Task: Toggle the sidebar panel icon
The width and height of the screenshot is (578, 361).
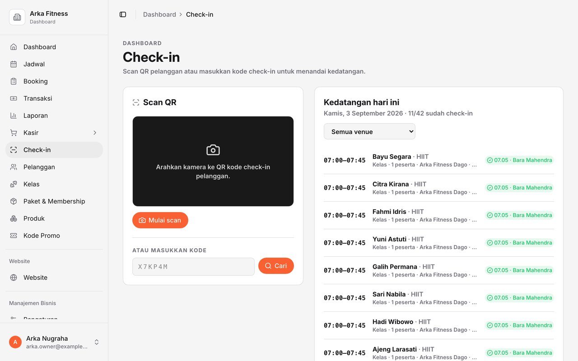Action: (x=123, y=14)
